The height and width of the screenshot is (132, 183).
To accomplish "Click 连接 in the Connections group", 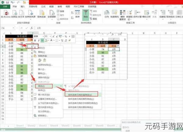I will (x=61, y=11).
